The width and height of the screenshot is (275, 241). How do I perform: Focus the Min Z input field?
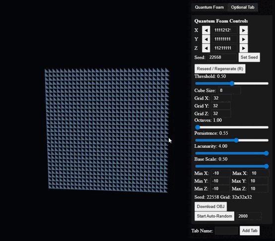point(220,188)
